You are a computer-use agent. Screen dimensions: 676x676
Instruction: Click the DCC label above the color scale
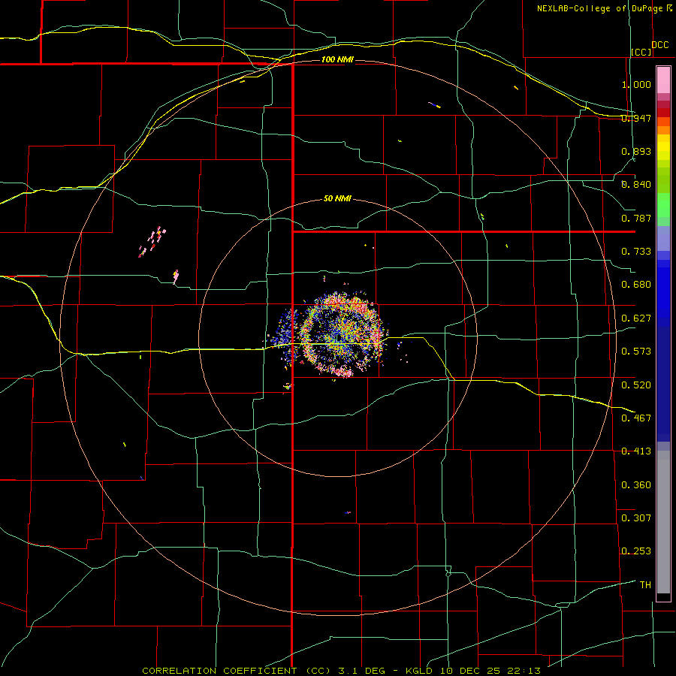pyautogui.click(x=659, y=45)
